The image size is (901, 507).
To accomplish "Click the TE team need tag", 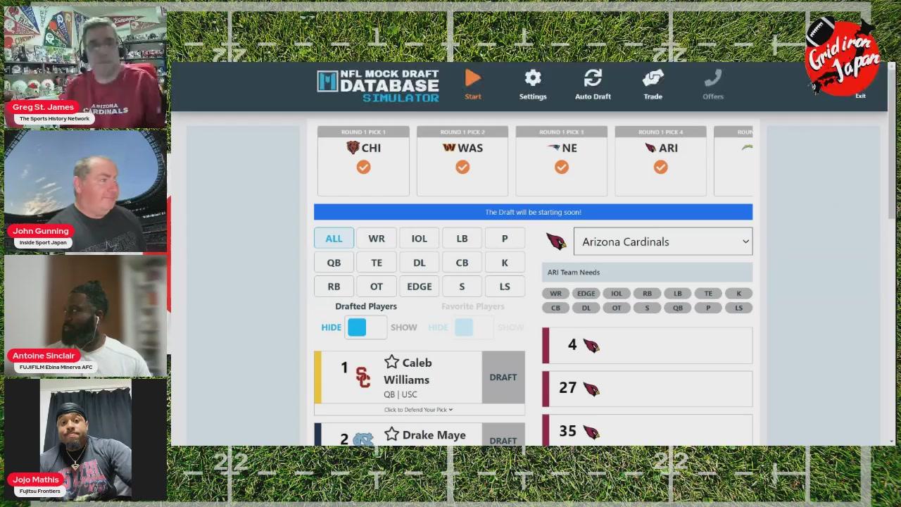I will pos(708,294).
